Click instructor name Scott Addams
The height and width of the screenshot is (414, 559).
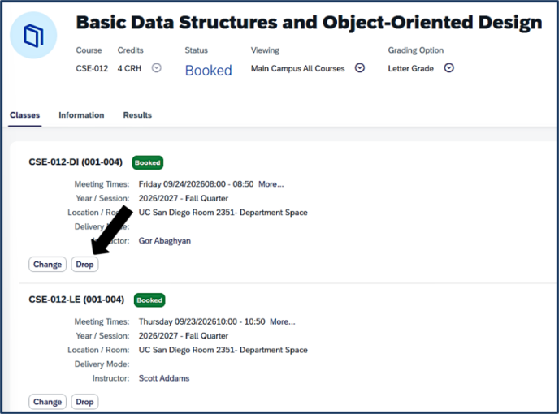point(164,378)
